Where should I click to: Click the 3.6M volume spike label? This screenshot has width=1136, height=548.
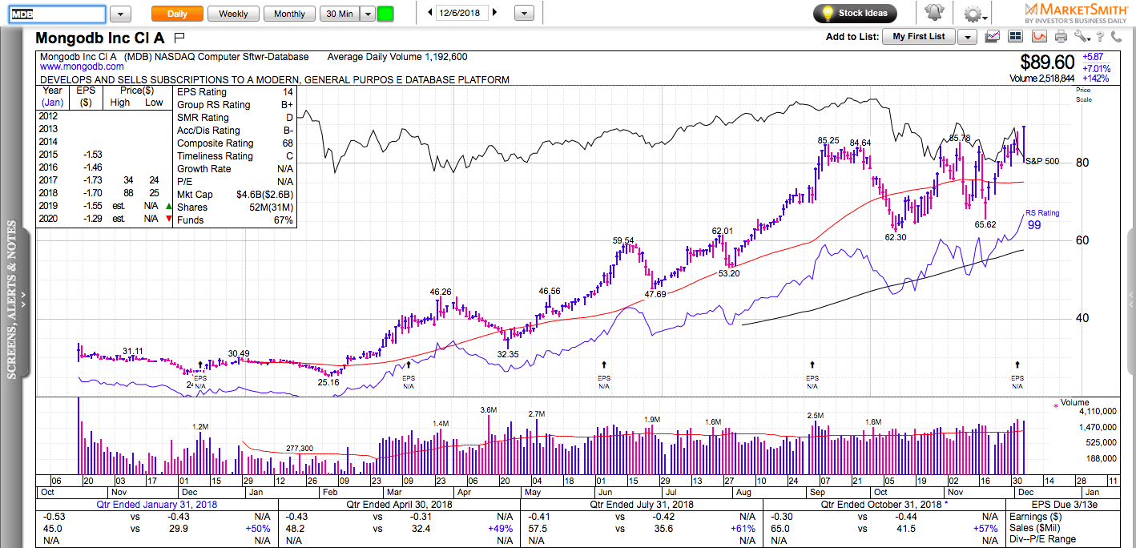coord(489,410)
